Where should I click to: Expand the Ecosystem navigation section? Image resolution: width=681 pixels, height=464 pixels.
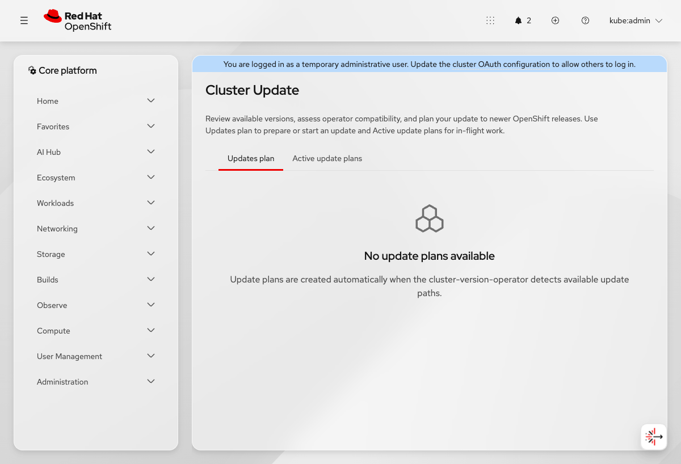coord(96,178)
